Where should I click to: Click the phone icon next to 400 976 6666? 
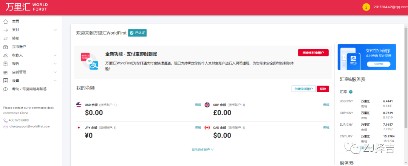[5, 120]
